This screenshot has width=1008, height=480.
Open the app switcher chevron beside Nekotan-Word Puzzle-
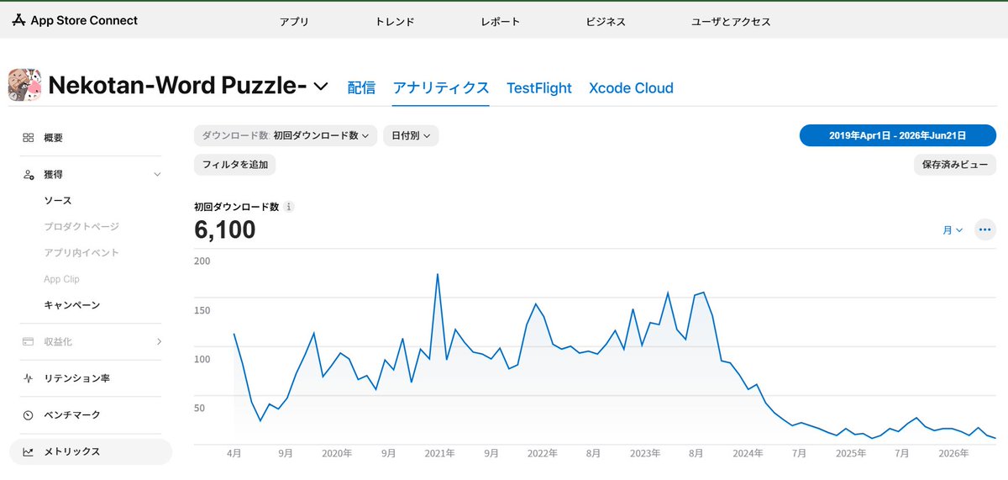[320, 87]
